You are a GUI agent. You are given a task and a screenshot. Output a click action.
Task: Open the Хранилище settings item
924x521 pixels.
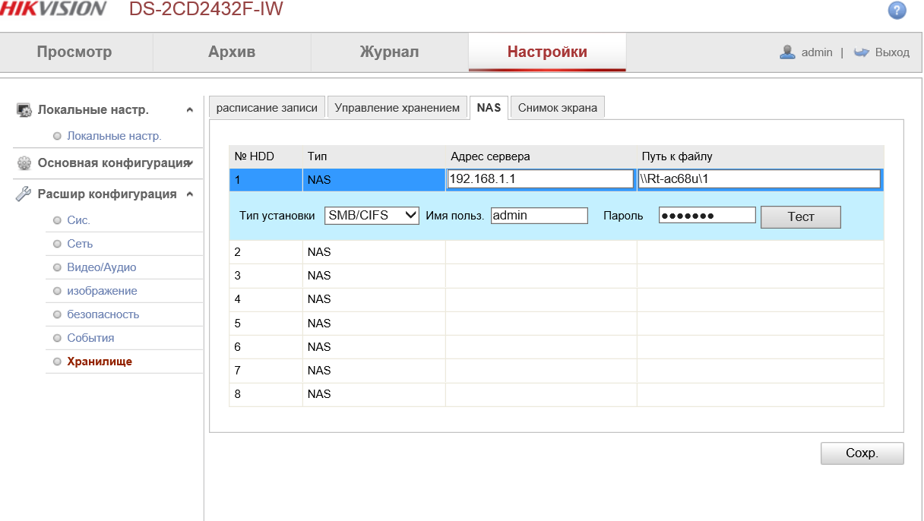tap(100, 362)
